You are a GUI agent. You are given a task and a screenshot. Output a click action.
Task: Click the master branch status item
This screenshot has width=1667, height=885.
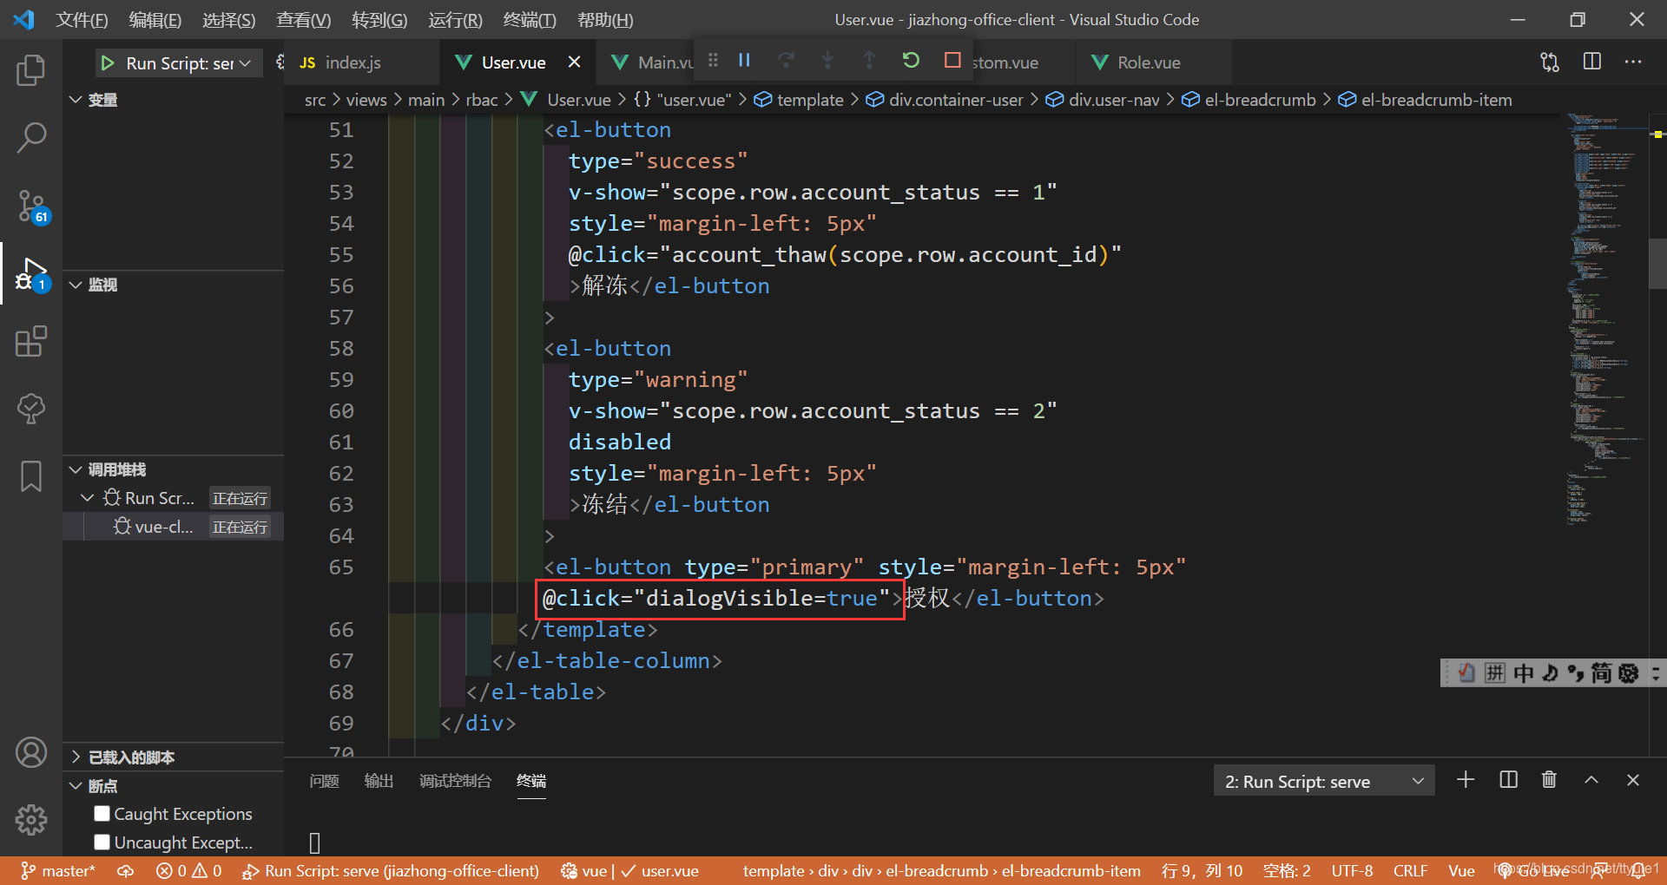pos(58,870)
